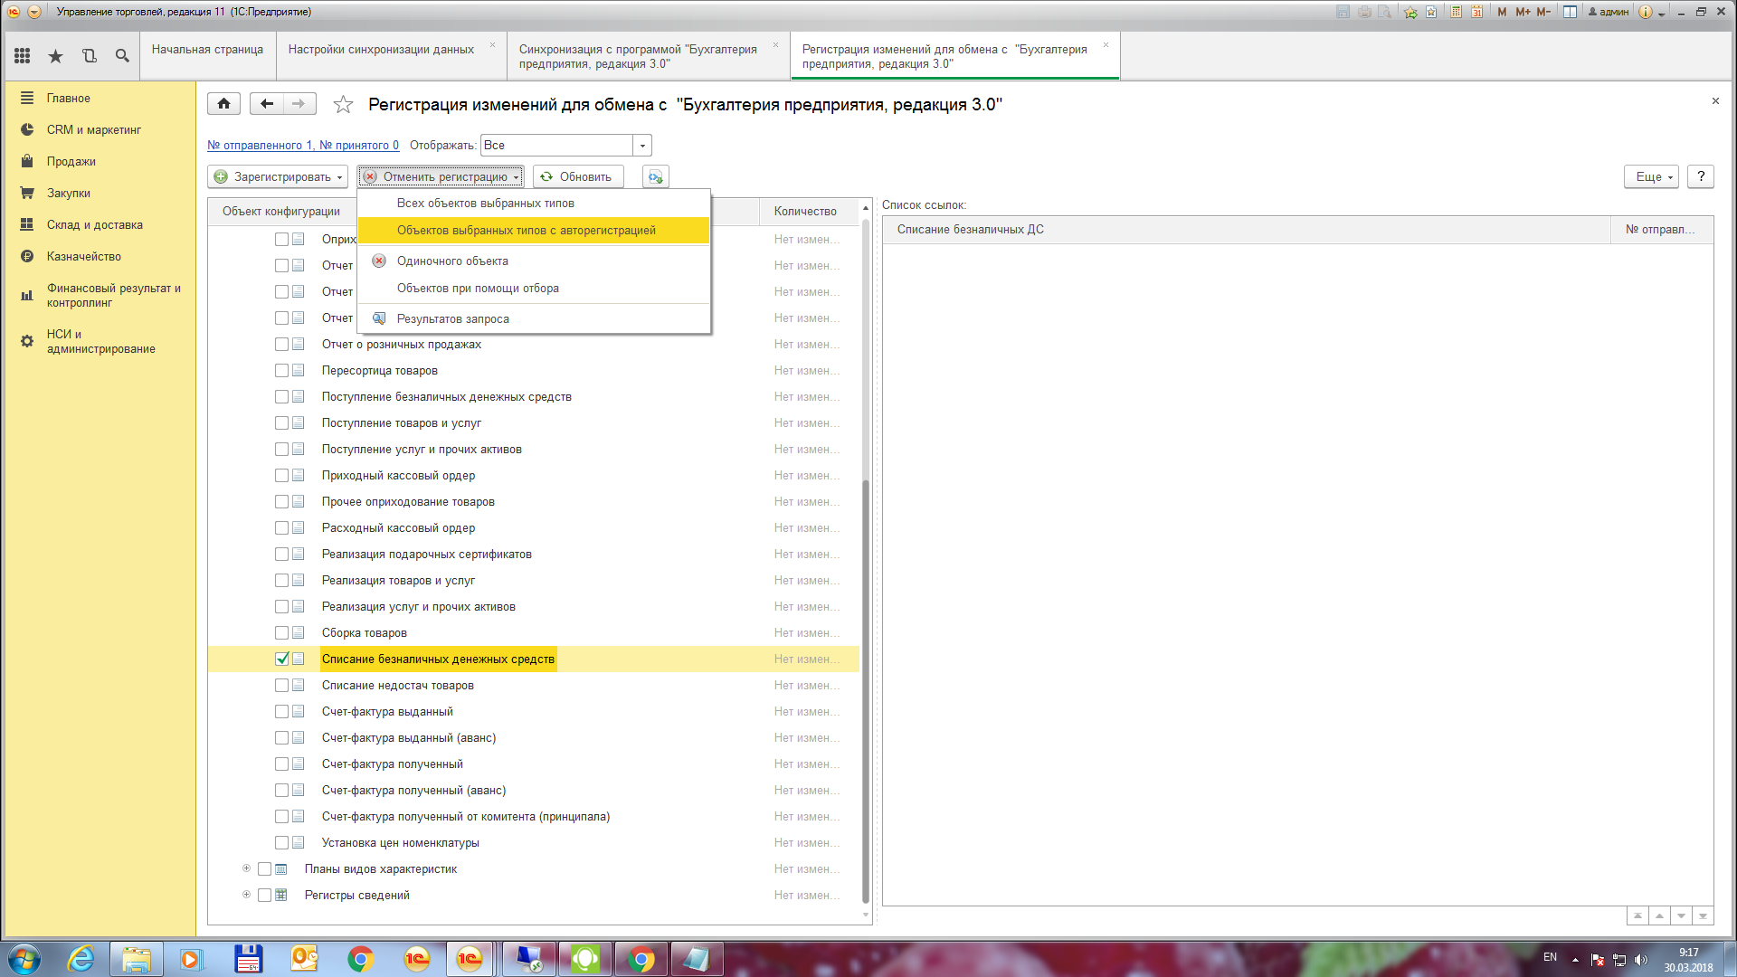Click the Отображать input field

(x=556, y=146)
